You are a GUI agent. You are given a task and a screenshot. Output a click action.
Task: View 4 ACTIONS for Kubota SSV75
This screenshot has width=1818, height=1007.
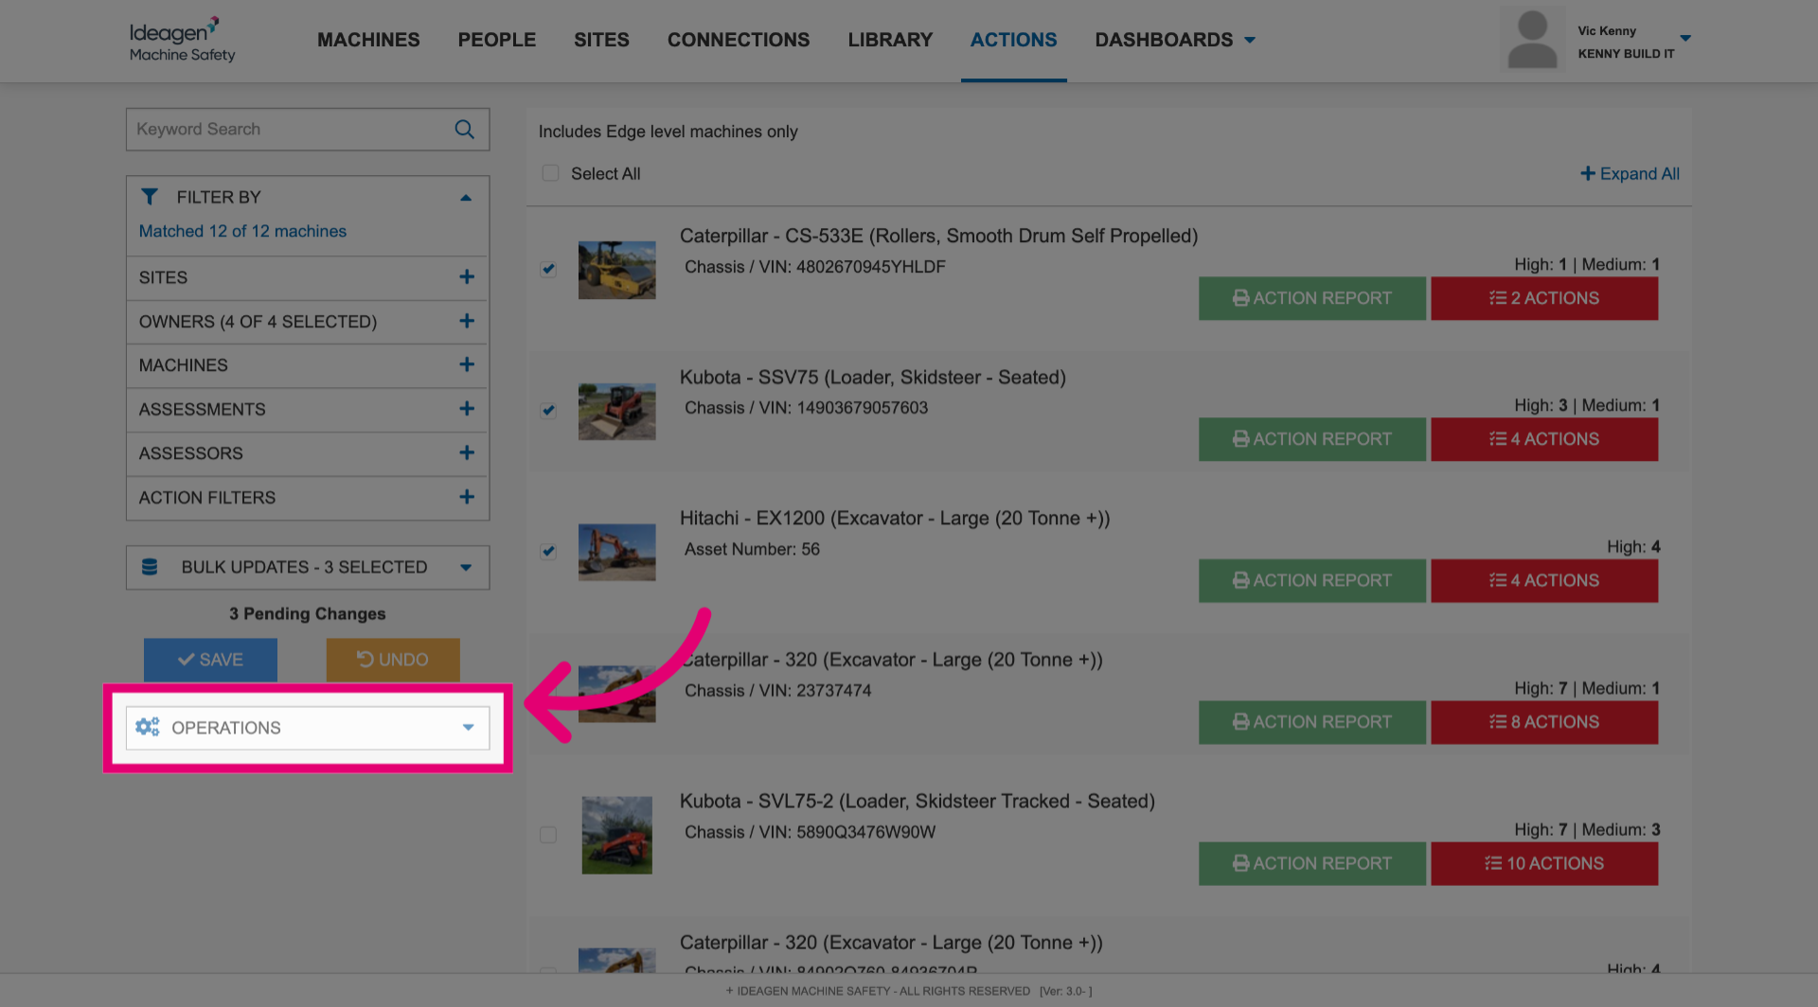[x=1543, y=439]
